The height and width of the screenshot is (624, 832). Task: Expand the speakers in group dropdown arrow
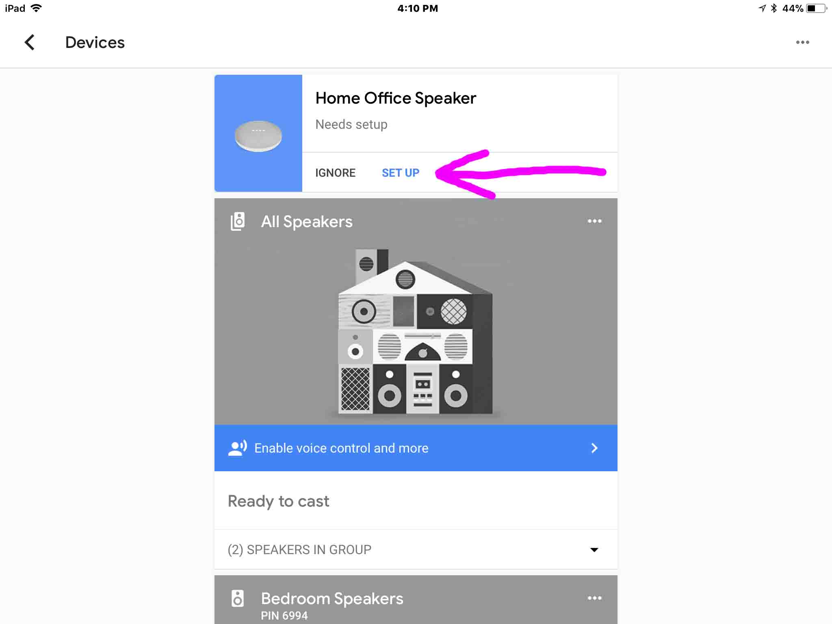click(594, 550)
